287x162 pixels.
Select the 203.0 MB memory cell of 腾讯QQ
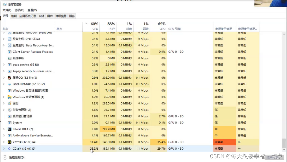pyautogui.click(x=108, y=78)
